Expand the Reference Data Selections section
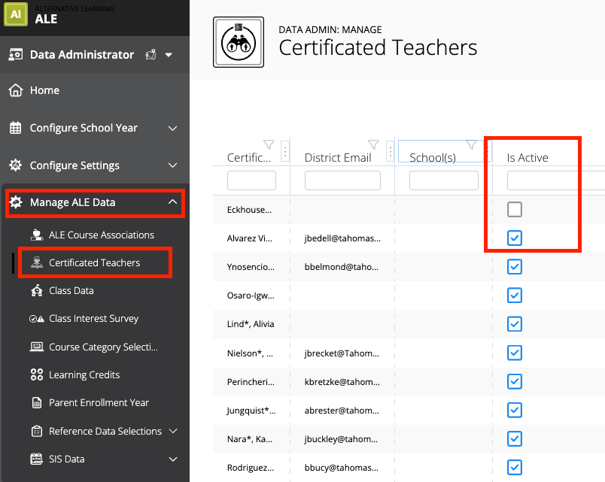 [172, 431]
